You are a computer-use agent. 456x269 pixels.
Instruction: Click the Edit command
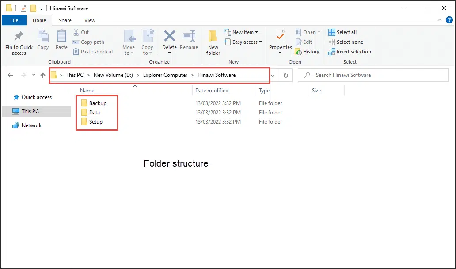tap(304, 42)
